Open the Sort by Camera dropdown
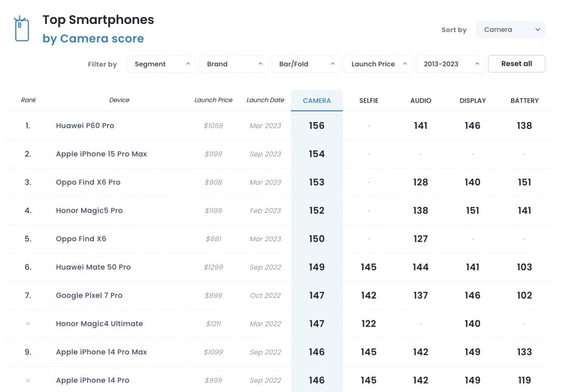Viewport: 561px width, 392px height. 511,30
